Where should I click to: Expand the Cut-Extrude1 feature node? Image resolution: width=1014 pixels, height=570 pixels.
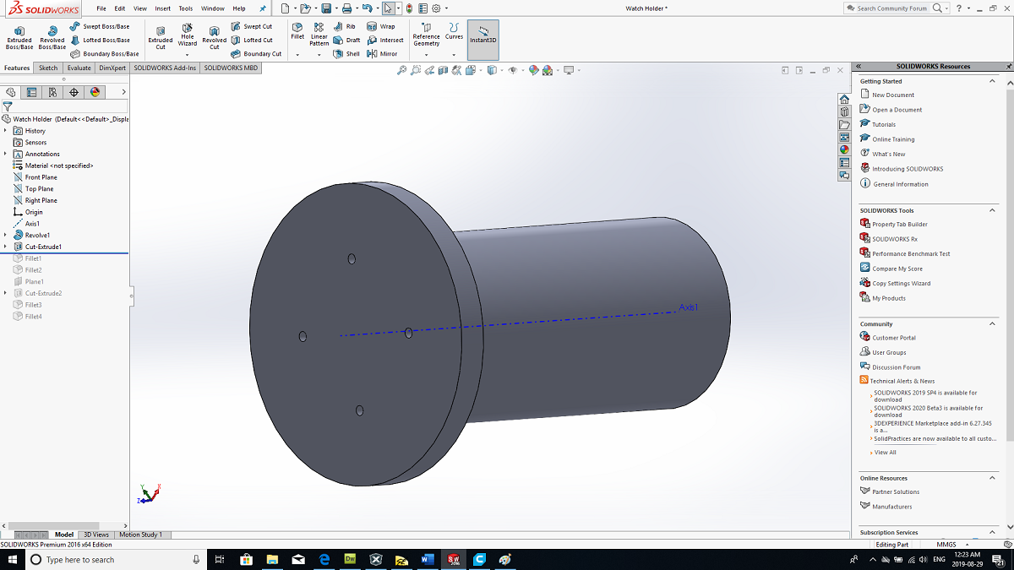pos(6,247)
